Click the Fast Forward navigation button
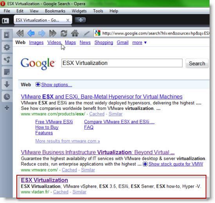 [53, 33]
